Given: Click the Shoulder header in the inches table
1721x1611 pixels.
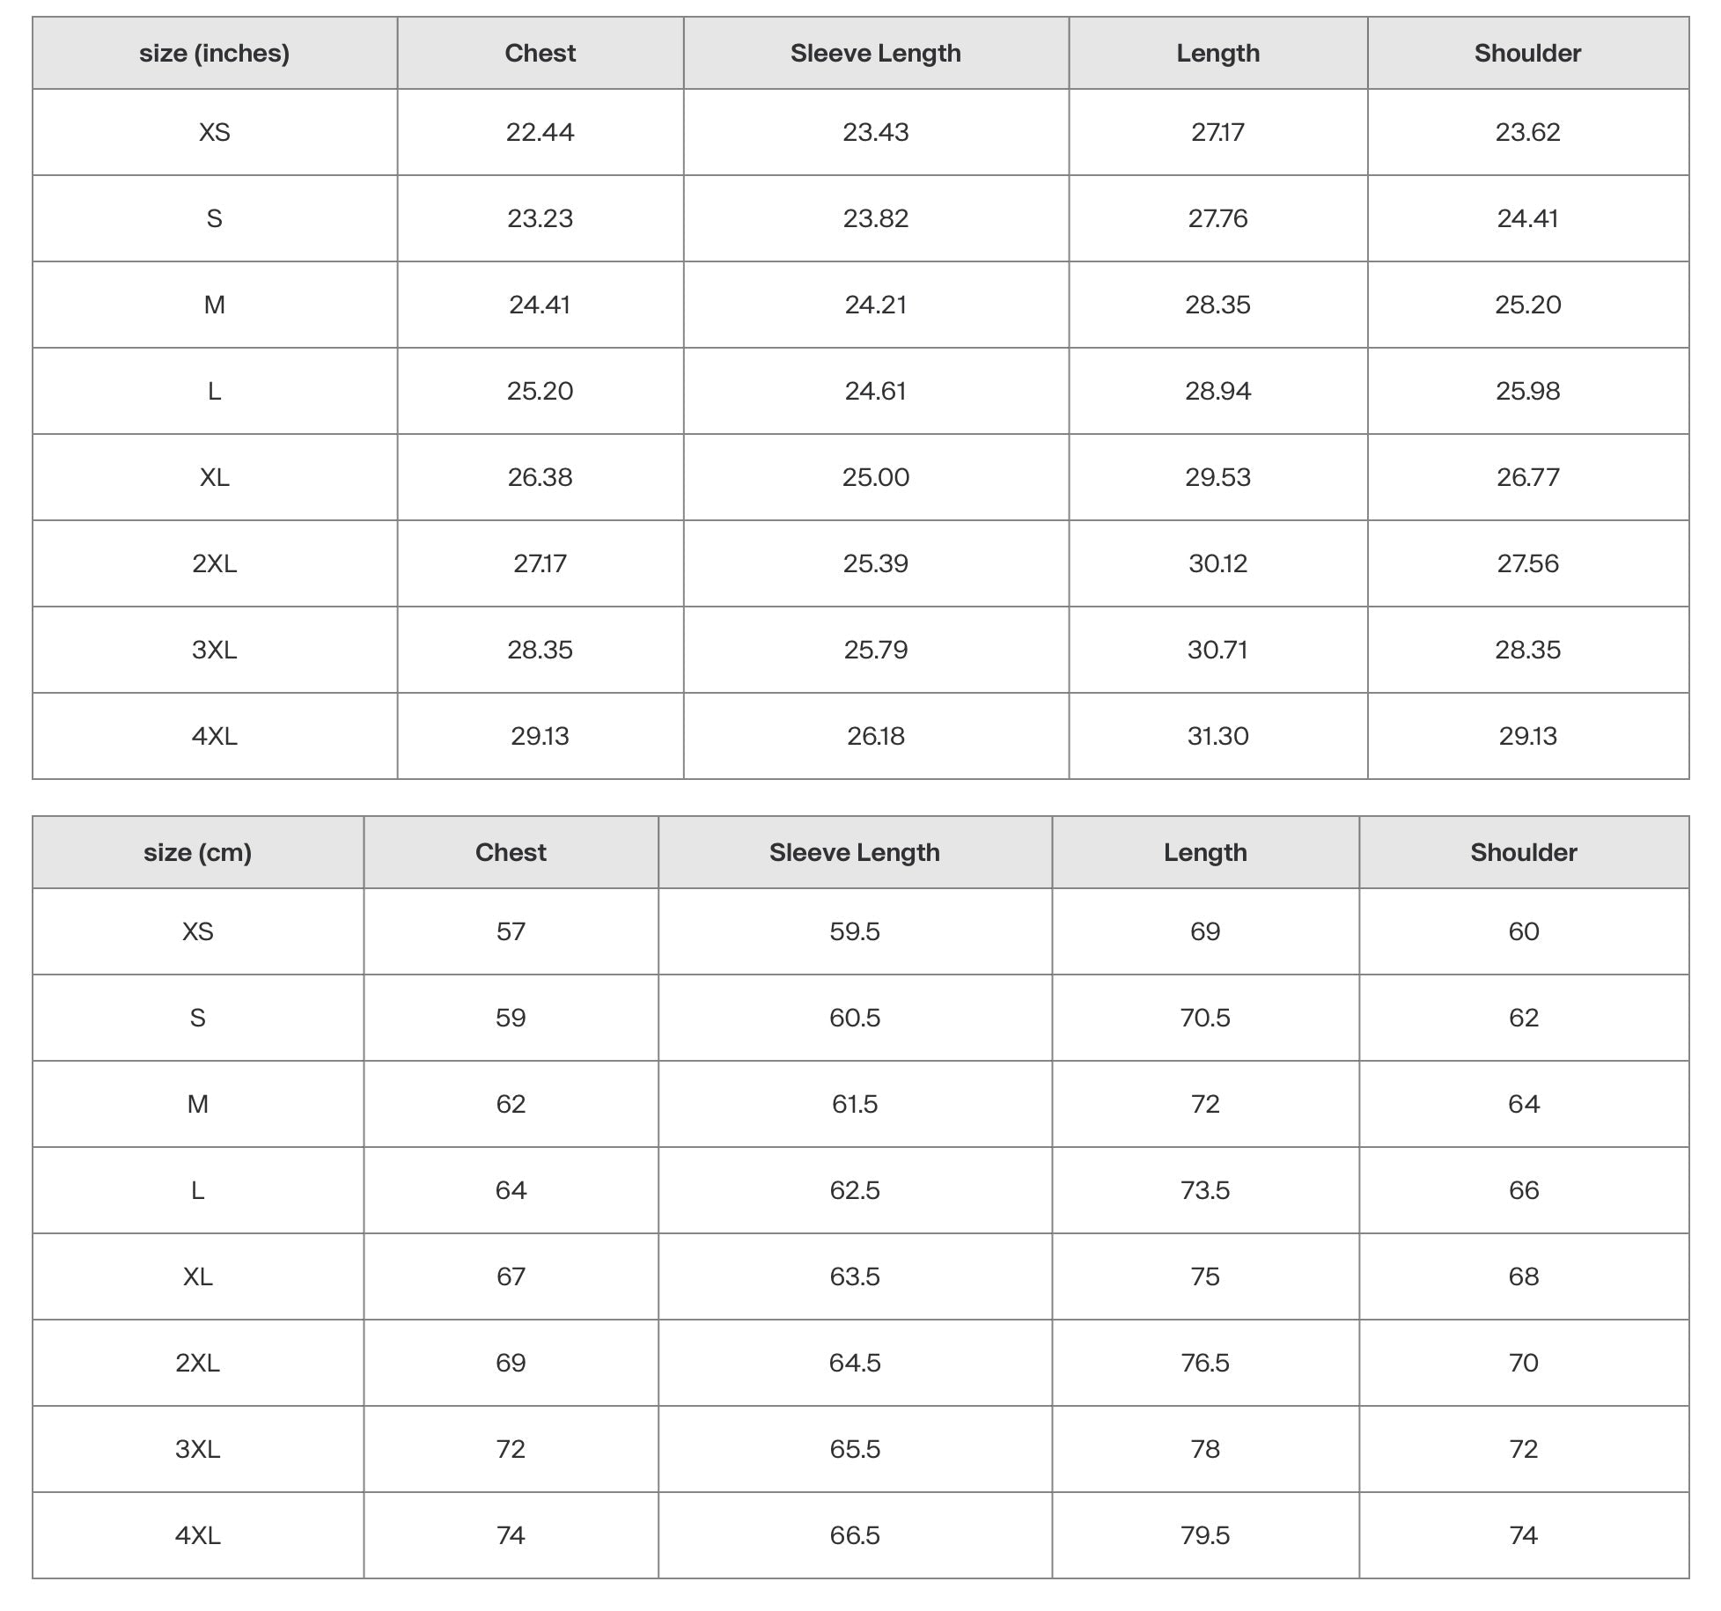Looking at the screenshot, I should click(1527, 54).
